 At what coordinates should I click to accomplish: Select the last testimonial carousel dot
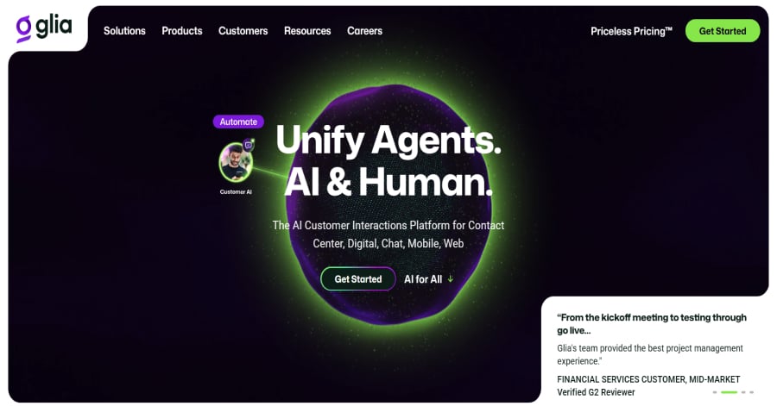click(x=751, y=392)
